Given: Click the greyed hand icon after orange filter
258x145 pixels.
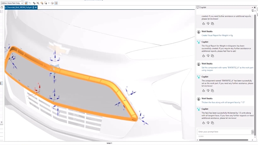Looking at the screenshot, I should (30, 3).
